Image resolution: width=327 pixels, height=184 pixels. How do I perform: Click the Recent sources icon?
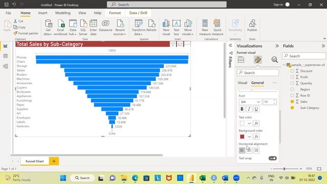click(x=120, y=24)
